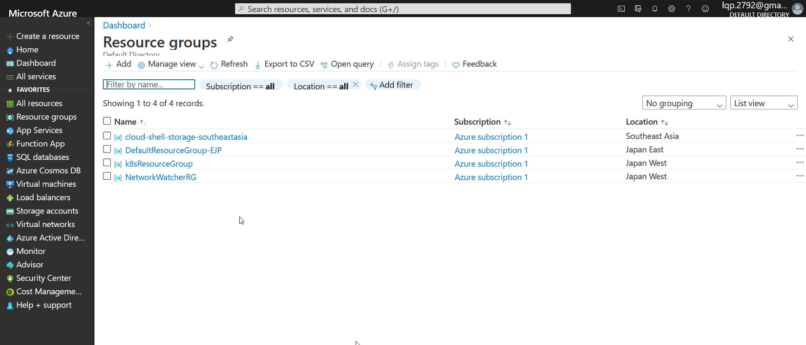The image size is (806, 345).
Task: Expand the List view dropdown
Action: [764, 103]
